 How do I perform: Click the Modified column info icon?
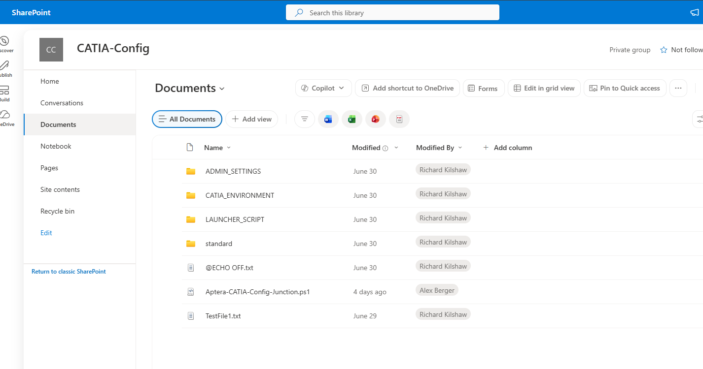tap(386, 148)
